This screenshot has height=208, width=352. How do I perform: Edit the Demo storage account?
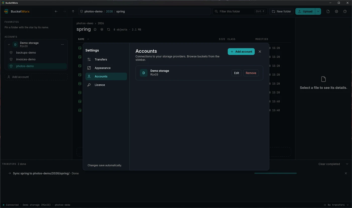(x=236, y=73)
